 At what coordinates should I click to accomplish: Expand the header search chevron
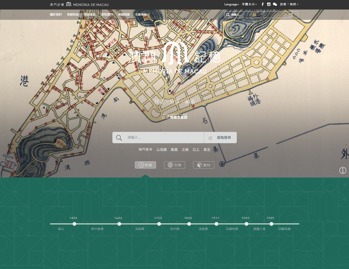[x=296, y=15]
